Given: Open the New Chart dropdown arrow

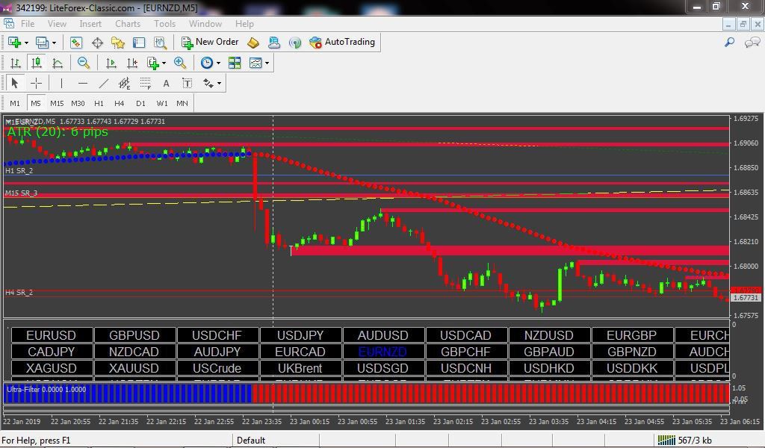Looking at the screenshot, I should click(26, 43).
